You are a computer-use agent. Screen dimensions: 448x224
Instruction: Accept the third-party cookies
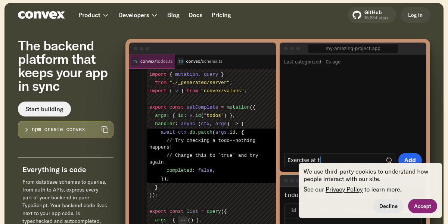[422, 206]
